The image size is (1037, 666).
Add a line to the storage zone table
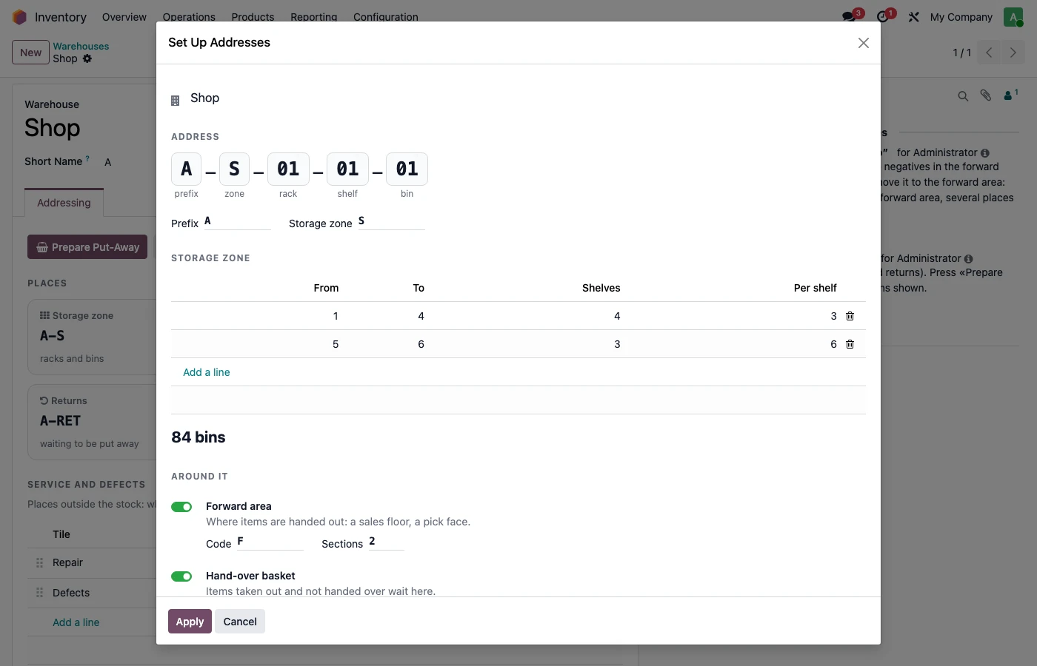pyautogui.click(x=207, y=372)
